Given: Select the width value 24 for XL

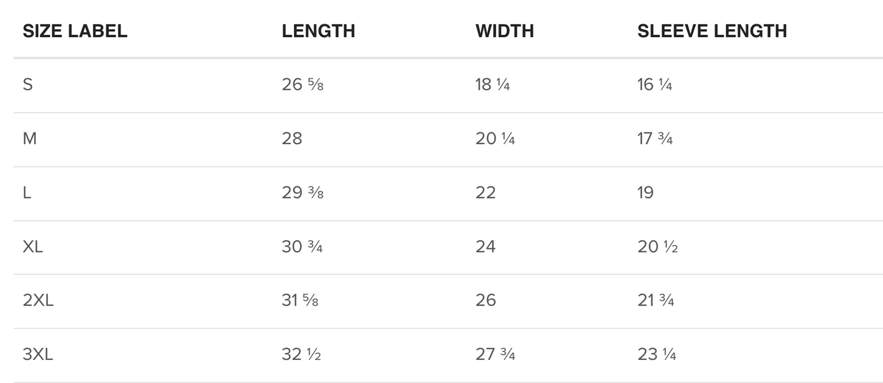Looking at the screenshot, I should coord(486,247).
